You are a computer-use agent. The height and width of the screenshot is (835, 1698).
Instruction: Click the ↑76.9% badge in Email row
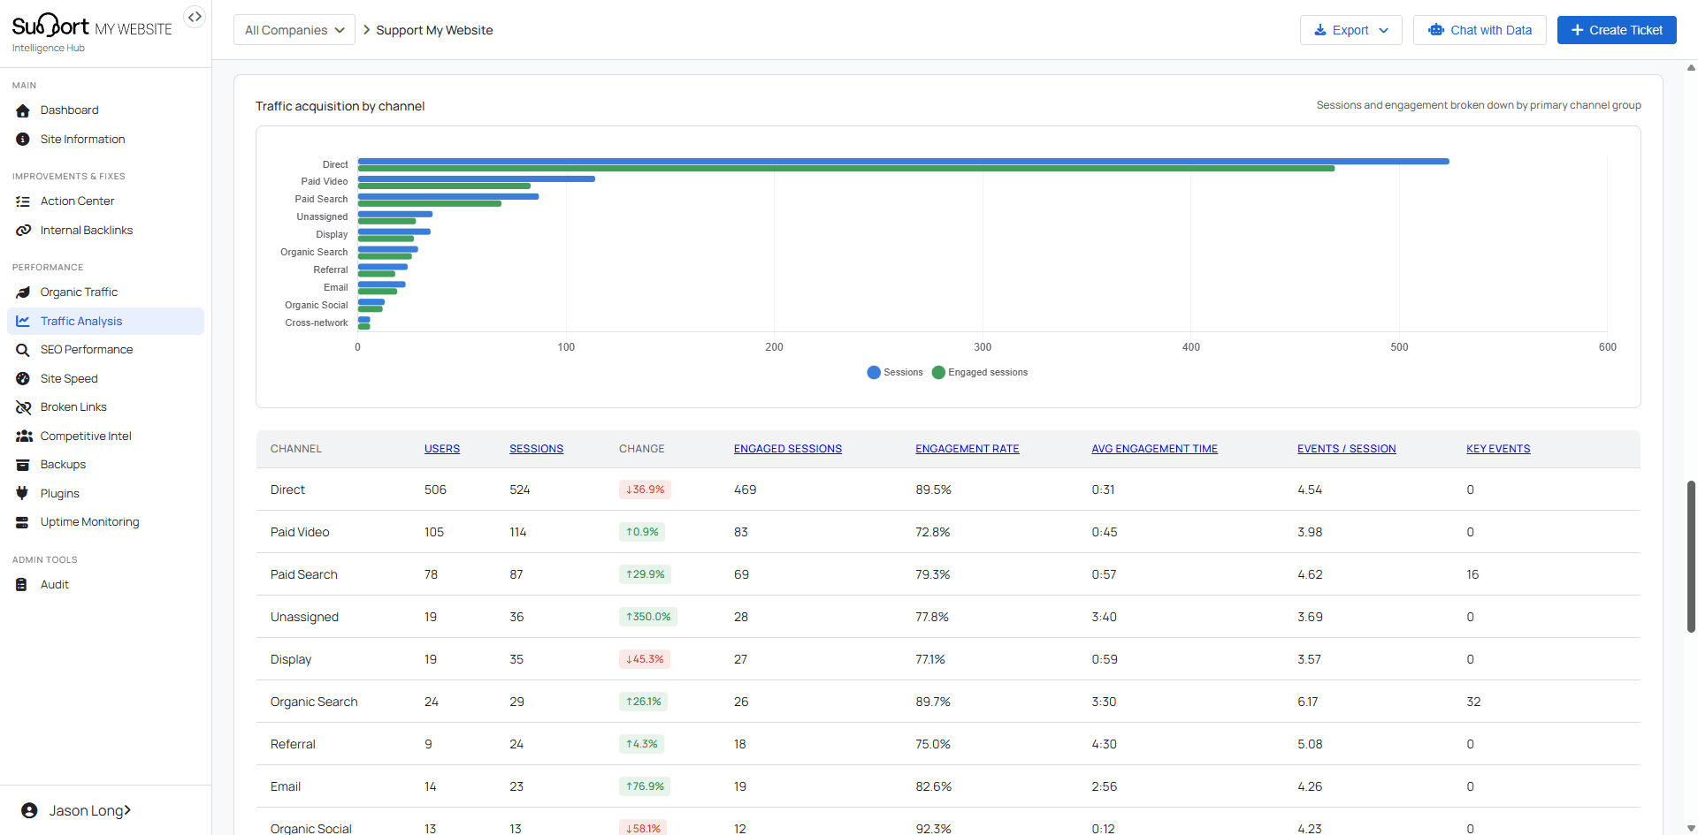645,786
